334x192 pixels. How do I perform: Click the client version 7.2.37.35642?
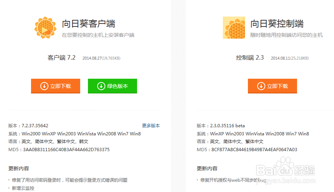pos(35,125)
